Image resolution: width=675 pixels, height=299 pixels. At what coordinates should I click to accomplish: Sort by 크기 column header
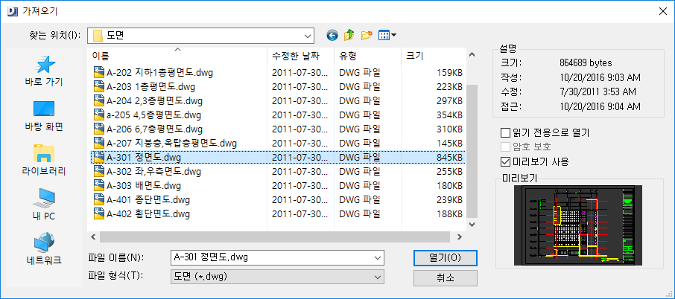[434, 56]
